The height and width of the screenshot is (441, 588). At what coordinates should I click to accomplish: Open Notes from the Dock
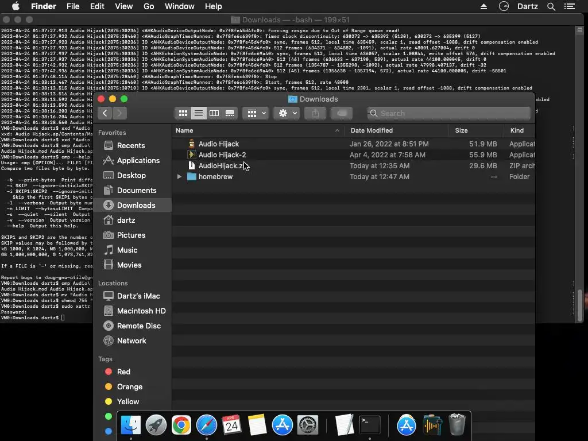(x=257, y=425)
